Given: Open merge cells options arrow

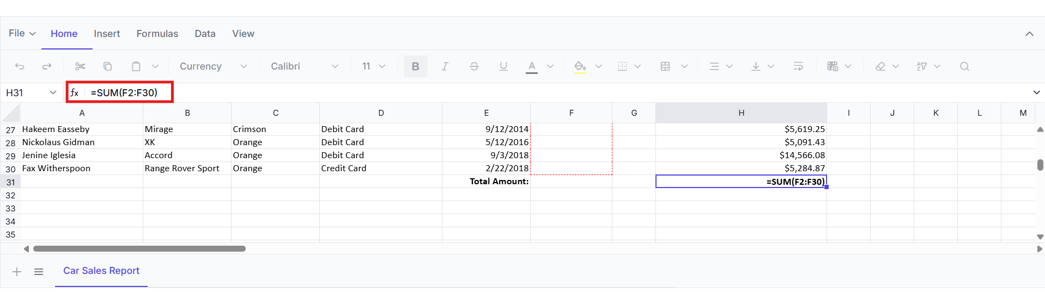Looking at the screenshot, I should tap(685, 66).
